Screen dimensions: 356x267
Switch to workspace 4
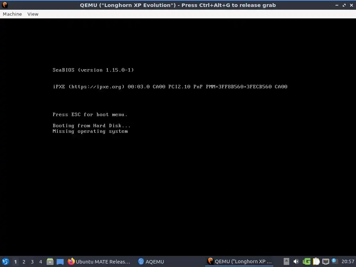pos(41,262)
